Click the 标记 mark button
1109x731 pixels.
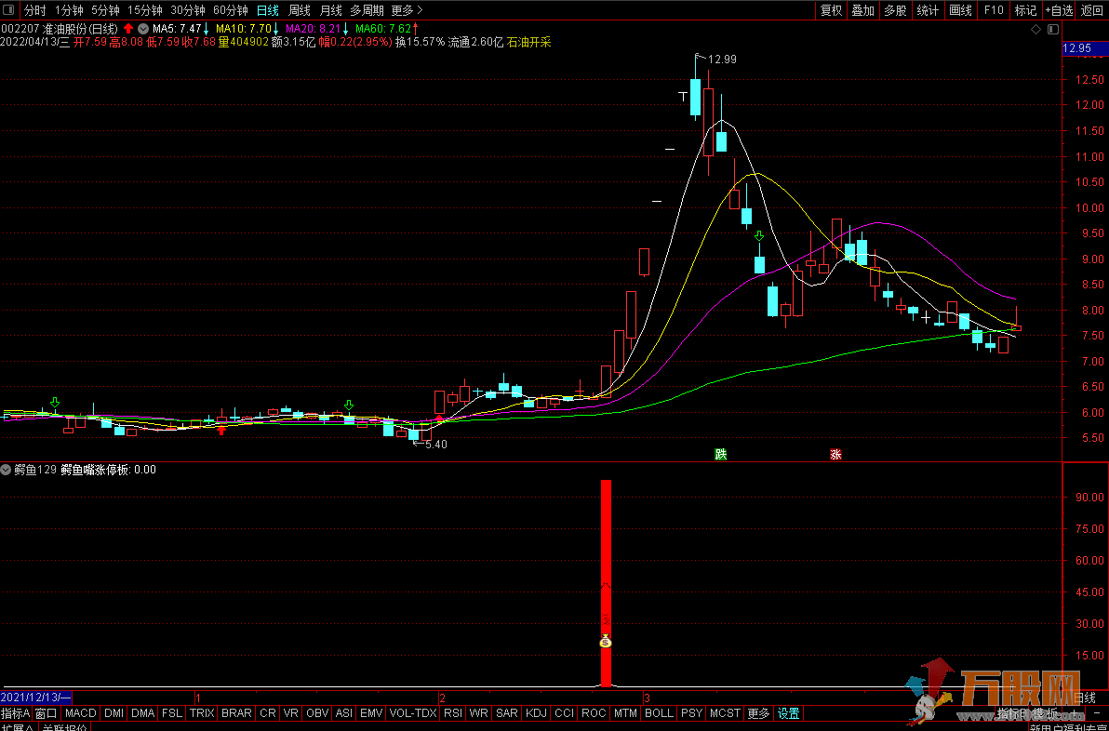click(1025, 10)
